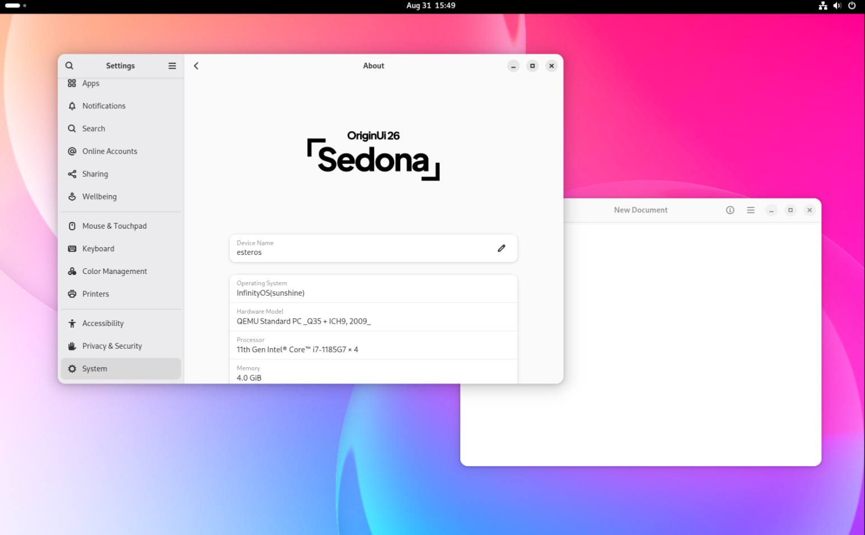
Task: Select the System sidebar entry
Action: pos(121,369)
